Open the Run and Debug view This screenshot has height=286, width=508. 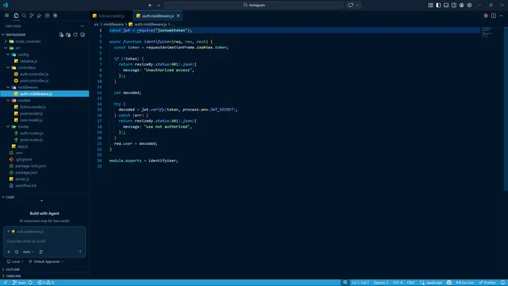pyautogui.click(x=39, y=15)
